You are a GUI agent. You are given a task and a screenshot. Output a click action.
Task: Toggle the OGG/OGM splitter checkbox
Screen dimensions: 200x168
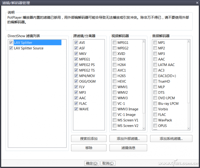coord(76,81)
